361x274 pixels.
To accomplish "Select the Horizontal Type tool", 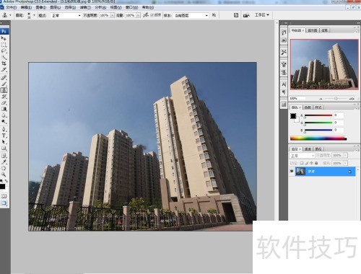I will pos(4,136).
